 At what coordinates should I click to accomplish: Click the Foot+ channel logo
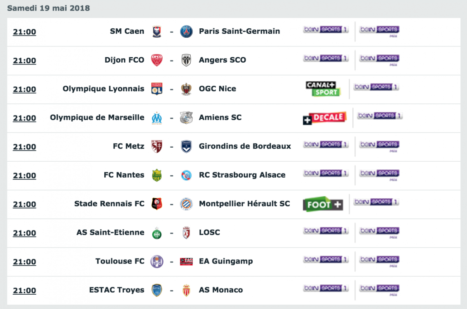coord(323,204)
